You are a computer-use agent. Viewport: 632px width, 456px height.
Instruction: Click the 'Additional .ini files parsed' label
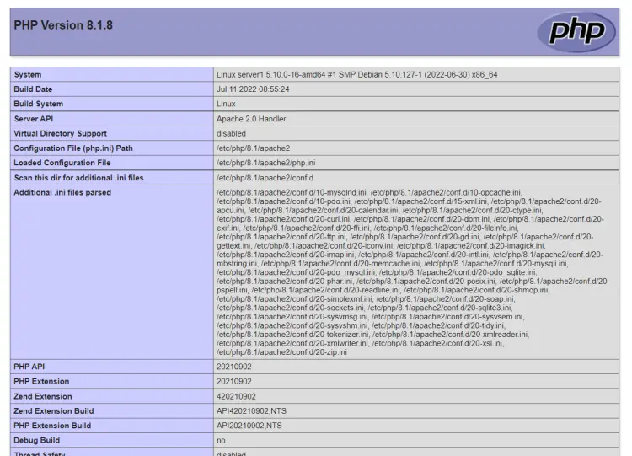pos(62,192)
